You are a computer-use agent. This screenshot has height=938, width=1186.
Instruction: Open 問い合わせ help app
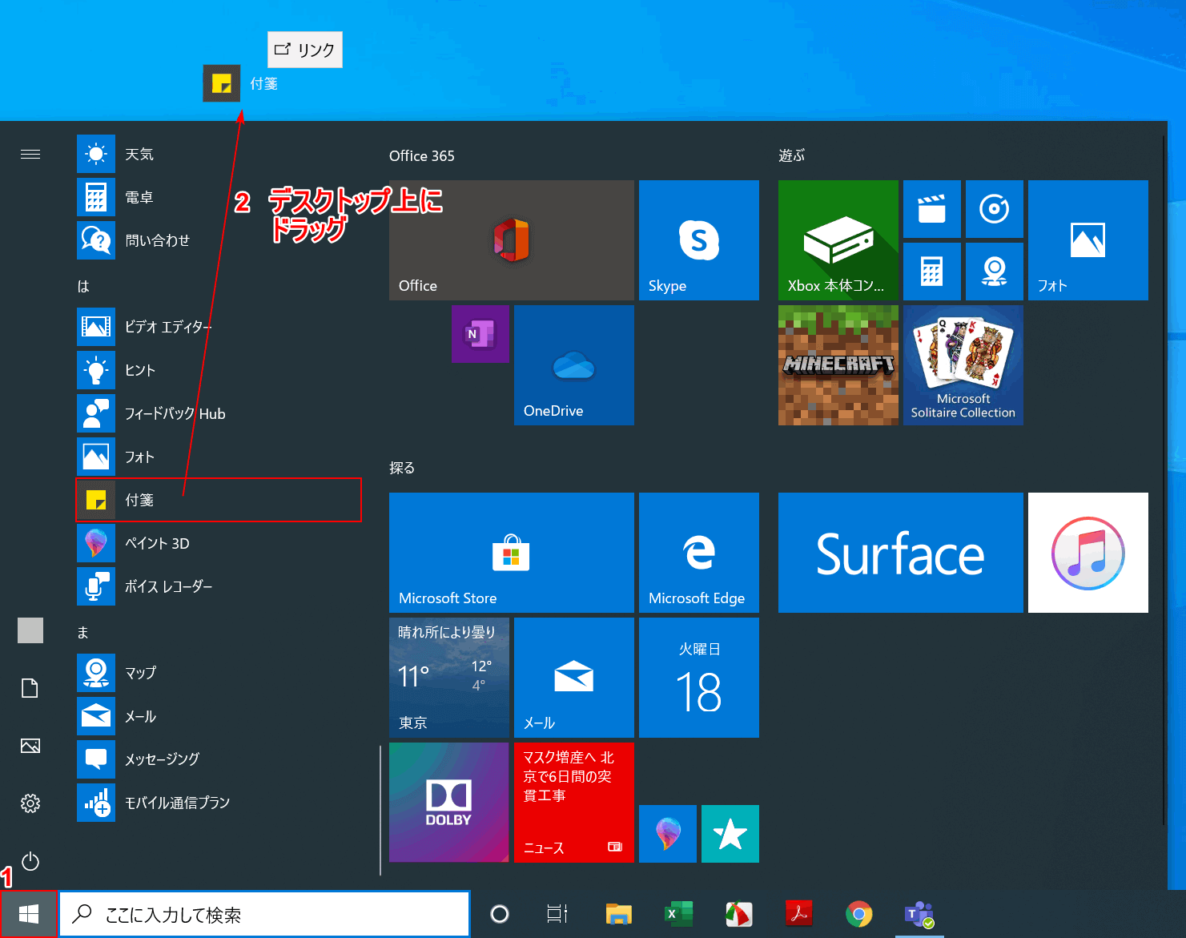click(x=219, y=240)
